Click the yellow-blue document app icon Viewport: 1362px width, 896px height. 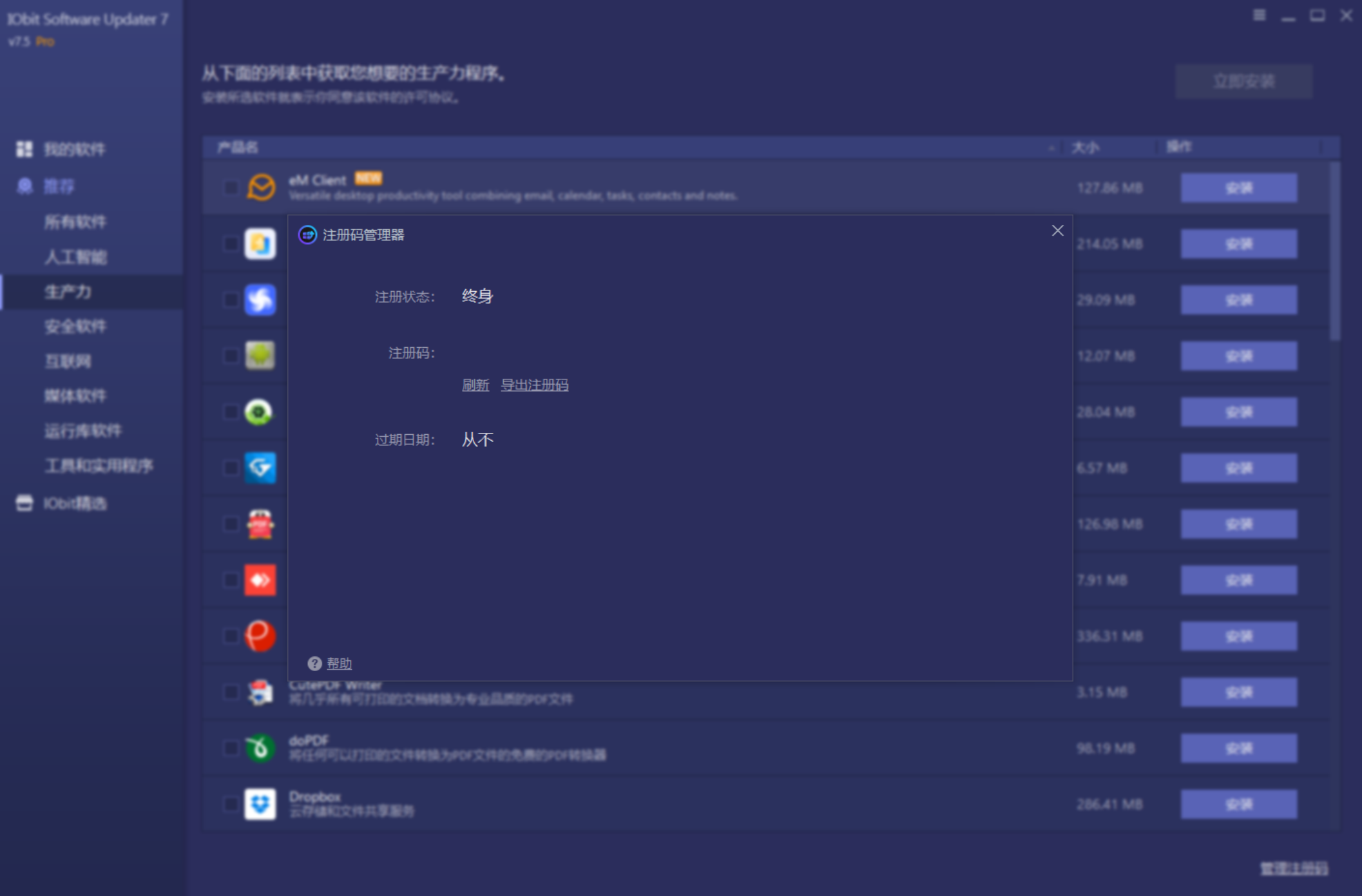coord(260,244)
